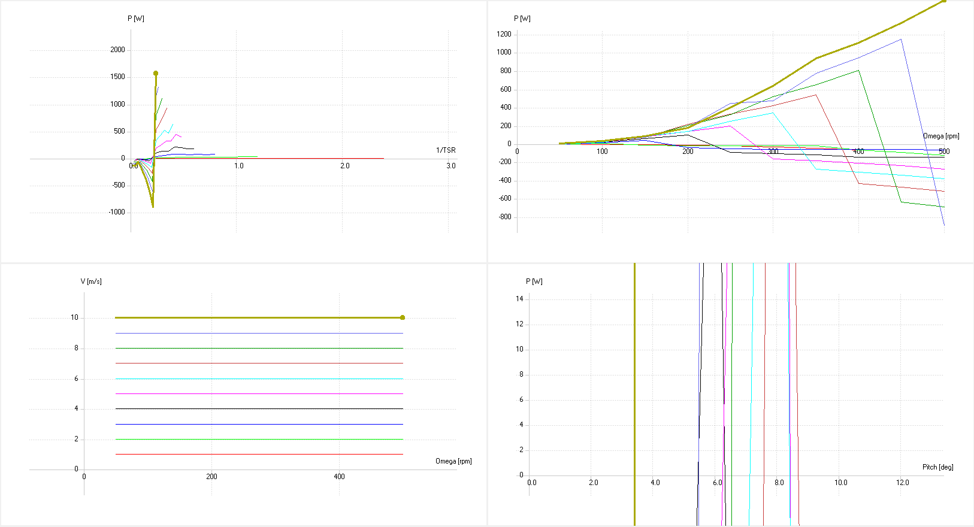Click the red line at V = 1 in velocity graph
This screenshot has width=974, height=527.
click(259, 454)
